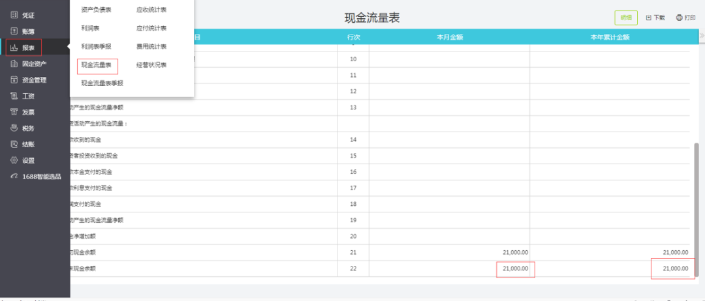Click the vertical scrollbar of the table
Viewport: 705px width, 301px height.
click(x=697, y=195)
